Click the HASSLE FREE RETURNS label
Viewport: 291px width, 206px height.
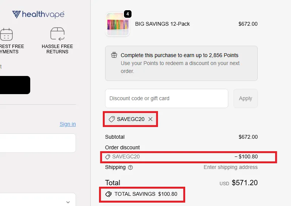[x=57, y=49]
